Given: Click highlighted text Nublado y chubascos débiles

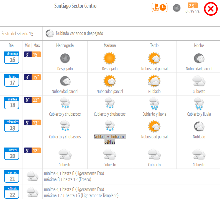Looking at the screenshot, I should 110,139.
